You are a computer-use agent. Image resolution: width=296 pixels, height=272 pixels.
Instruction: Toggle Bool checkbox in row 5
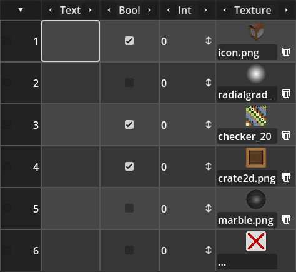[x=129, y=208]
